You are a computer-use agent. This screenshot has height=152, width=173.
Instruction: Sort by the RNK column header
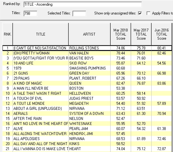click(8, 34)
